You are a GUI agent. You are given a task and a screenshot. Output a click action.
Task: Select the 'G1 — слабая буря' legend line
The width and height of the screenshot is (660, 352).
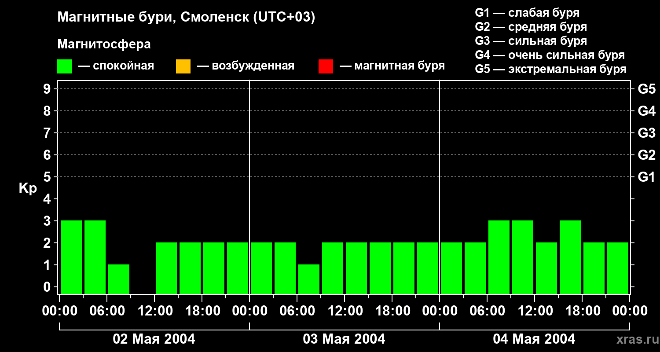(x=527, y=12)
